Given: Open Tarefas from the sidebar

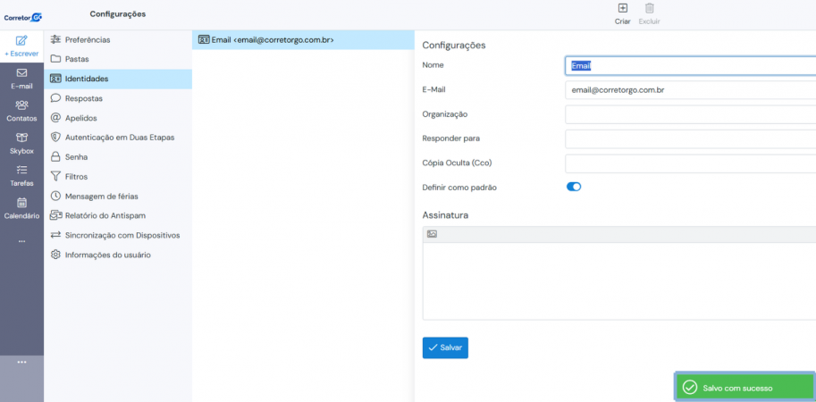Looking at the screenshot, I should coord(21,176).
